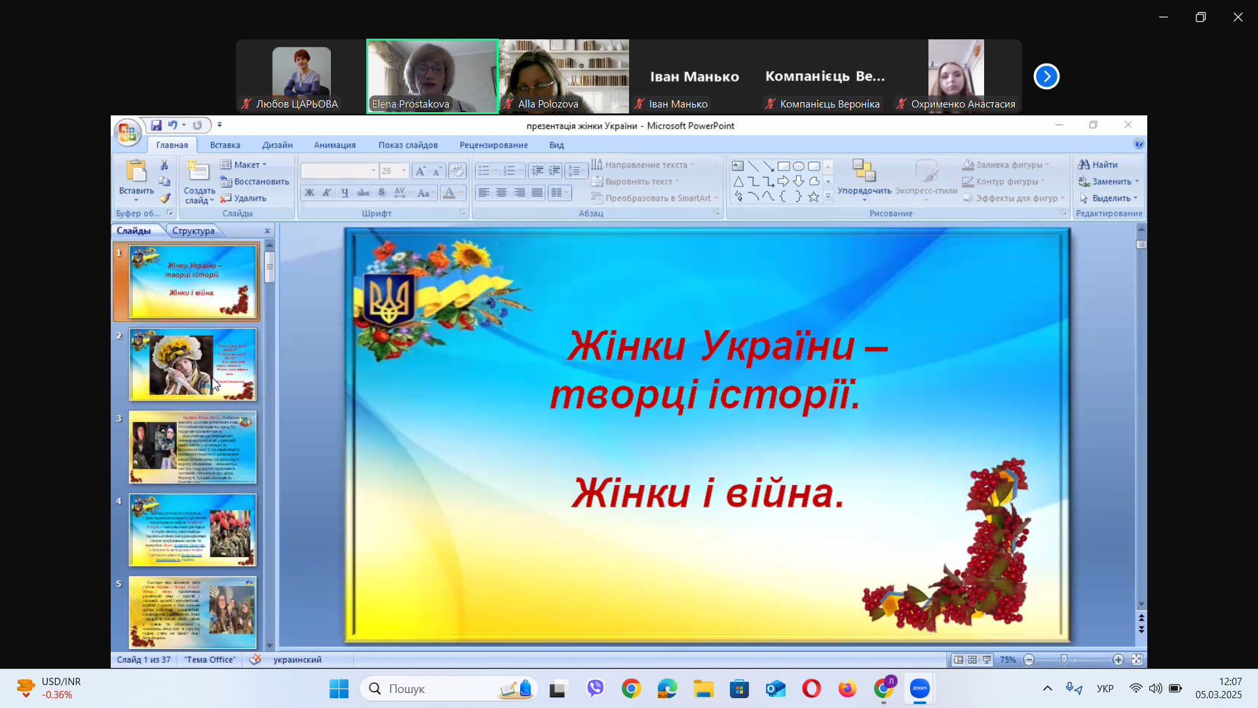Pick the oval shape in drawing gallery

[798, 166]
